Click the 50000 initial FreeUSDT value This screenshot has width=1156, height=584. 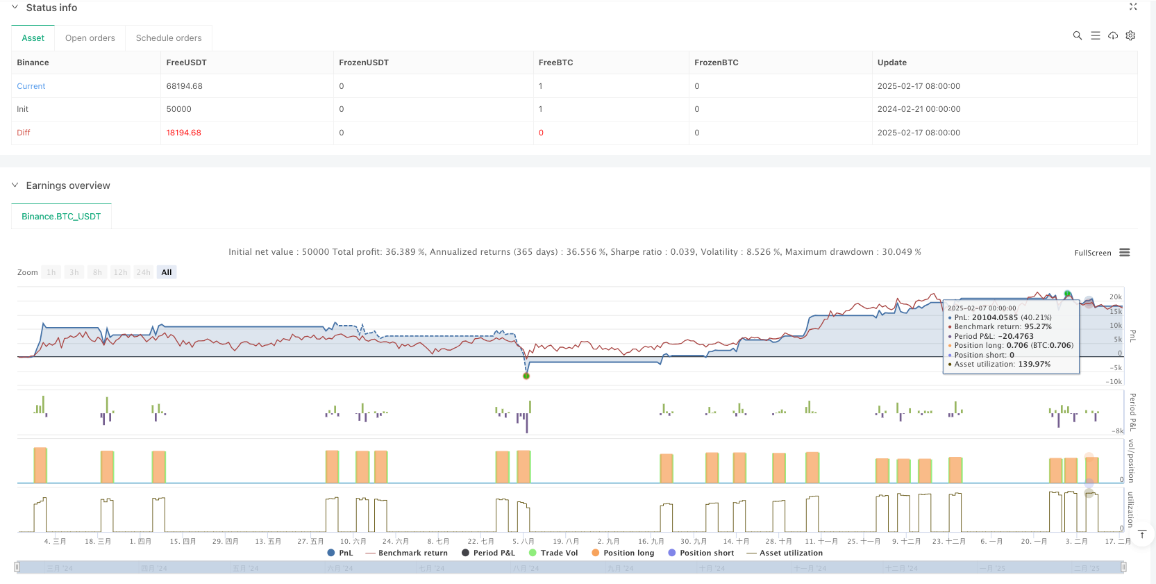179,109
